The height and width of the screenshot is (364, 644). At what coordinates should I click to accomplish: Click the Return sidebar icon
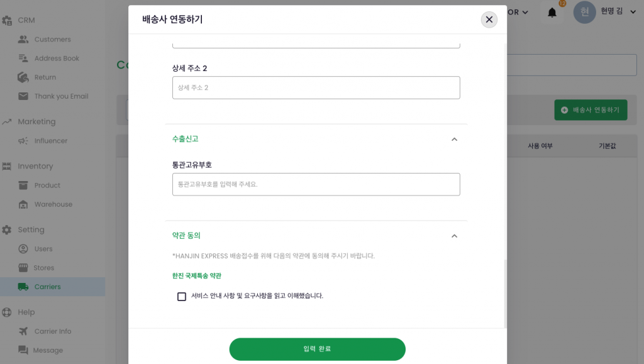tap(23, 77)
